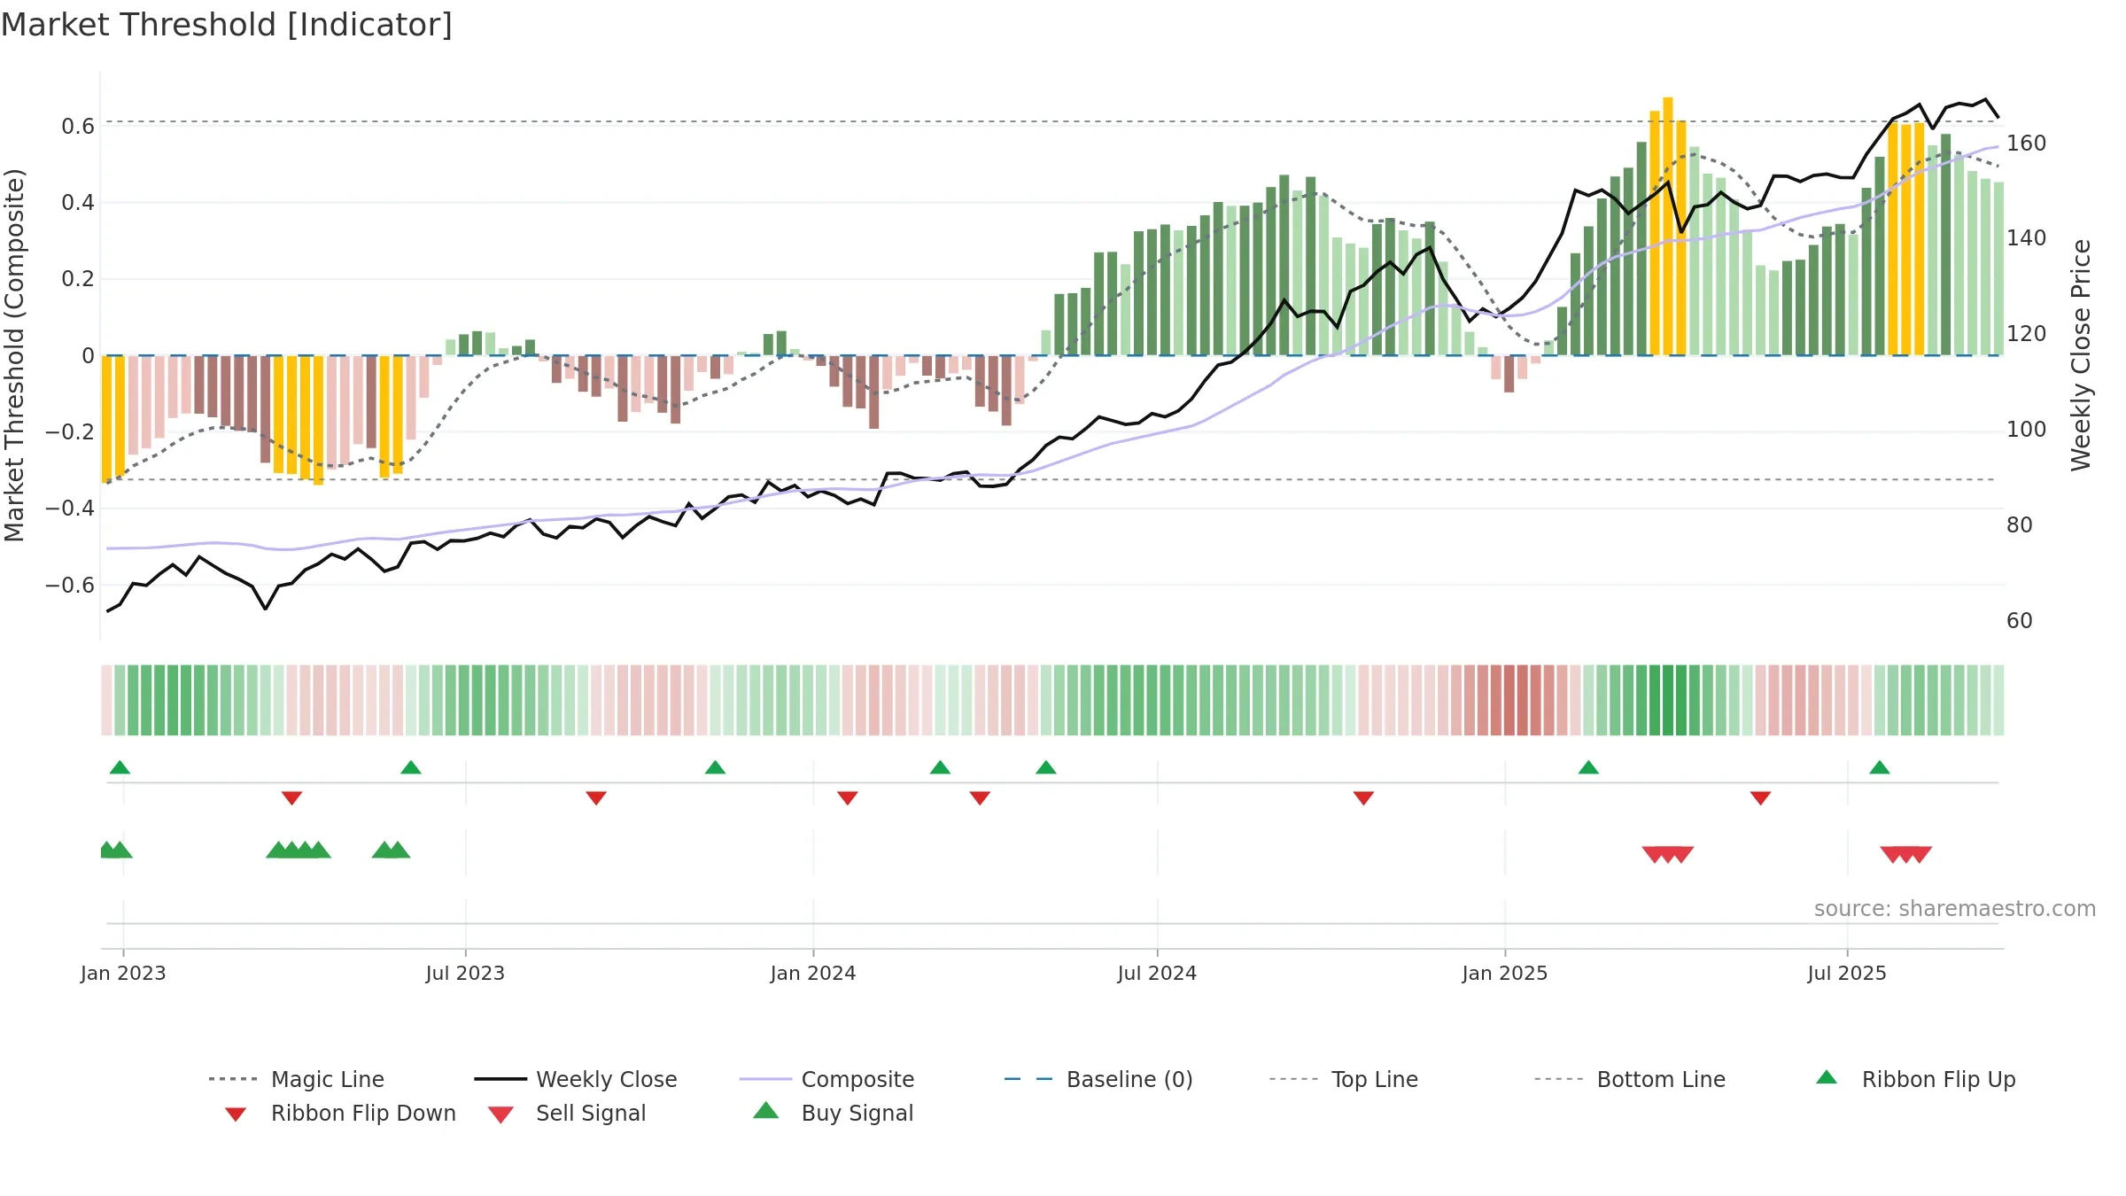Click the red triangle icon beside Sell Signal
This screenshot has width=2126, height=1196.
tap(500, 1114)
